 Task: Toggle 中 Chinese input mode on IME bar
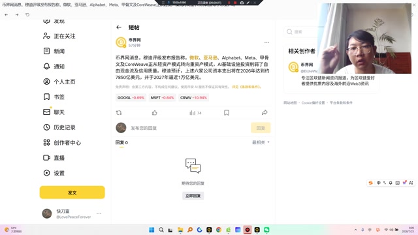point(379,183)
